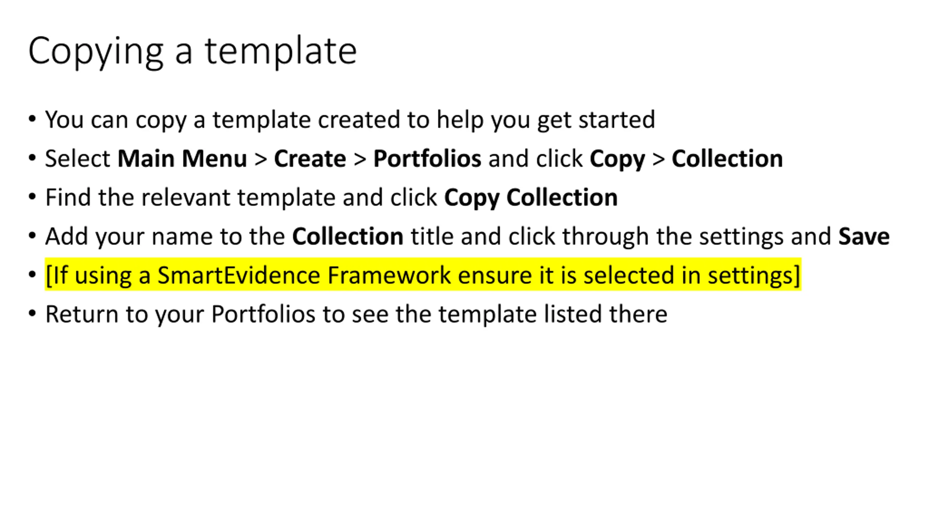Click the ">" between Create and Portfolios
Viewport: 929px width, 522px height.
[360, 159]
